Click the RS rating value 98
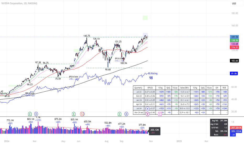This screenshot has height=144, width=244. [151, 78]
